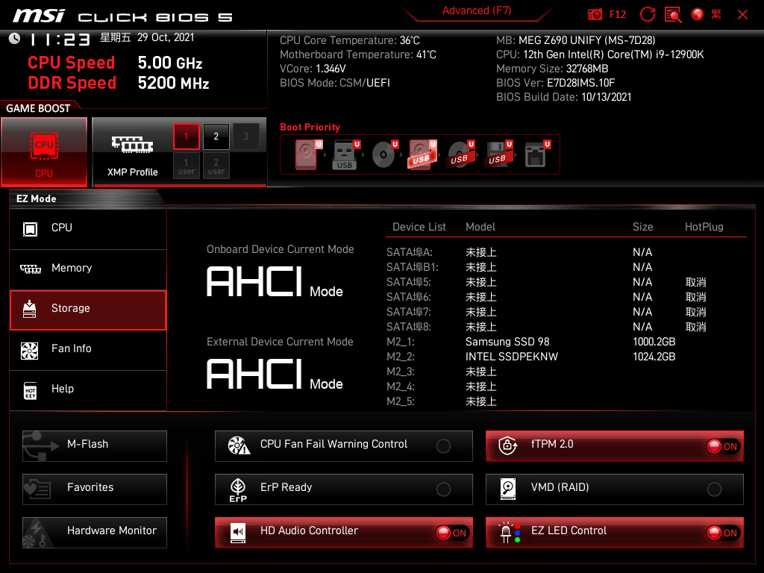Open the Fan Info section
Screen dimensions: 764x573
click(x=88, y=351)
